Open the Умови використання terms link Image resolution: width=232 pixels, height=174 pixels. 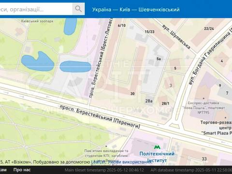[x=130, y=162]
